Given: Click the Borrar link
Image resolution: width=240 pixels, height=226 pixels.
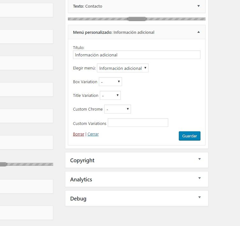Looking at the screenshot, I should 78,134.
